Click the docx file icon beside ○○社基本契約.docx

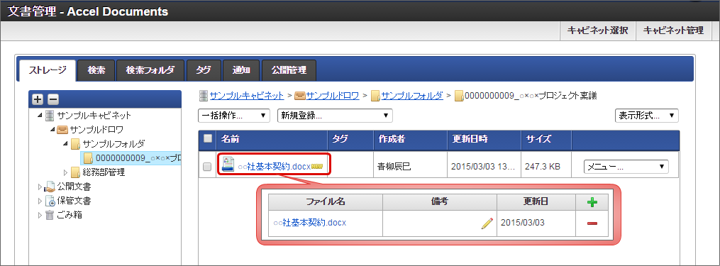click(228, 164)
